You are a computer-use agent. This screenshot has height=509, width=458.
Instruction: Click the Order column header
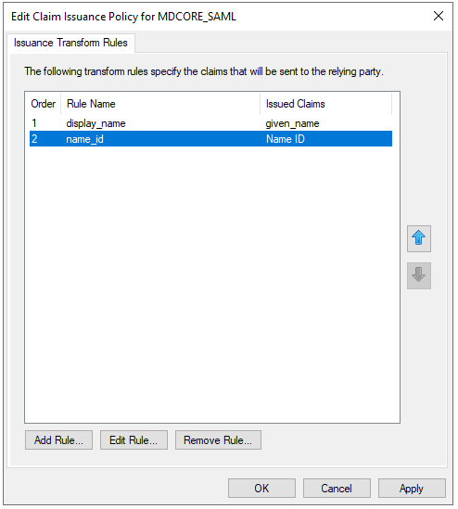pyautogui.click(x=44, y=104)
